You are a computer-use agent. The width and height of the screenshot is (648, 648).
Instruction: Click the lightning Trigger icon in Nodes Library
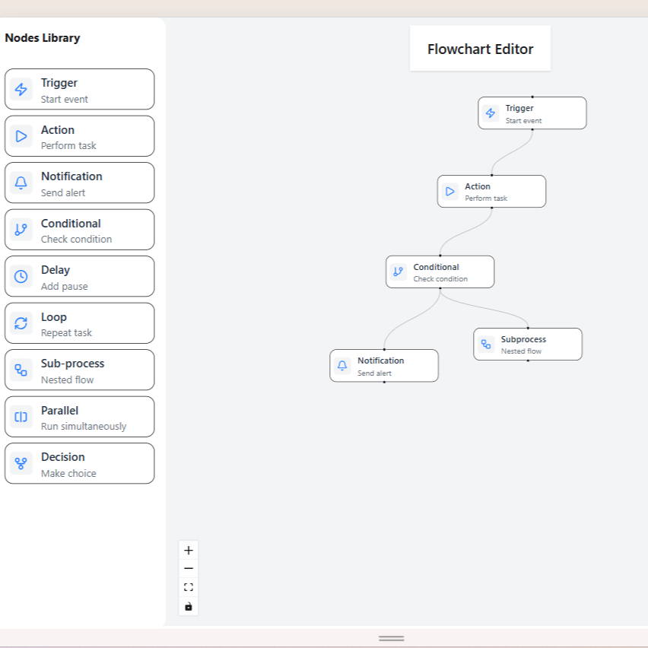pos(21,90)
